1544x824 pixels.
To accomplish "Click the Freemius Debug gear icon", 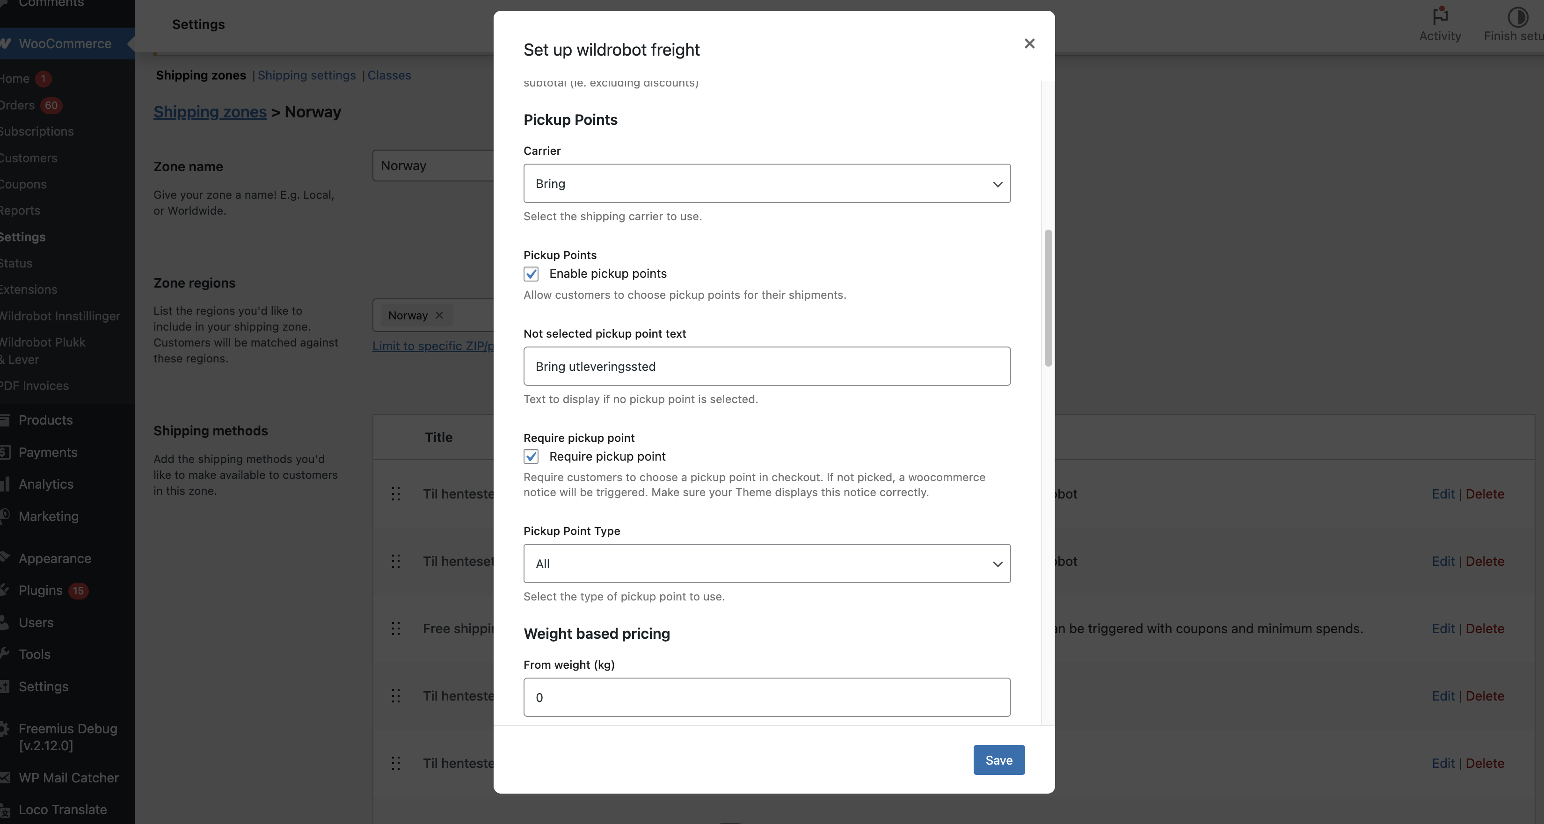I will click(x=4, y=729).
